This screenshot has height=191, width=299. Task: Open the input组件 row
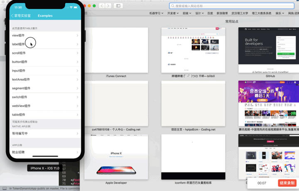(x=45, y=71)
